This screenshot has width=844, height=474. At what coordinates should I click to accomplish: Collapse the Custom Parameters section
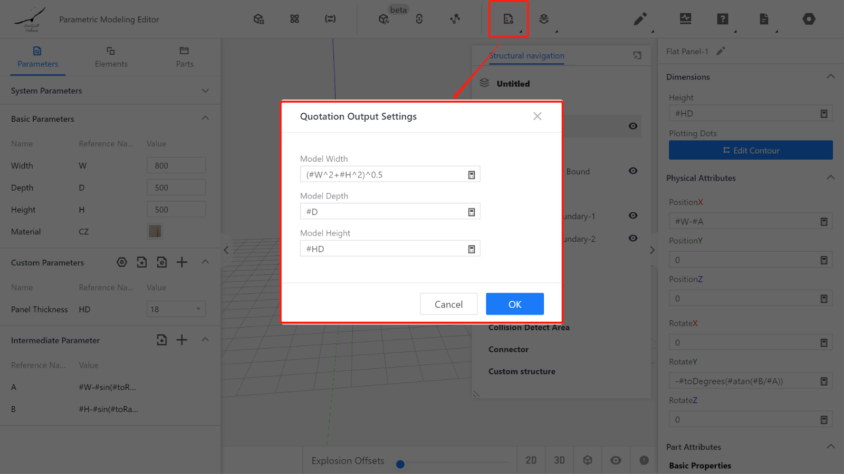tap(205, 262)
